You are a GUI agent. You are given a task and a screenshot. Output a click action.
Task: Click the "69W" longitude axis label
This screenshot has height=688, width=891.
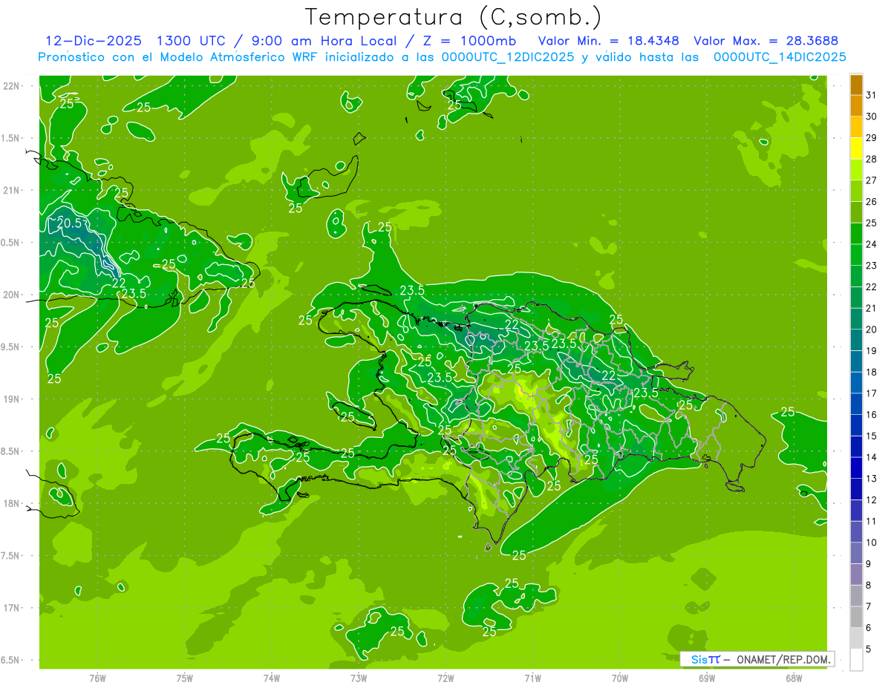point(707,678)
